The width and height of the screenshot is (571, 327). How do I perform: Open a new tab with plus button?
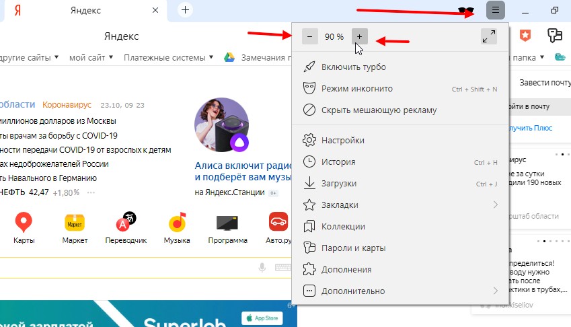coord(185,10)
